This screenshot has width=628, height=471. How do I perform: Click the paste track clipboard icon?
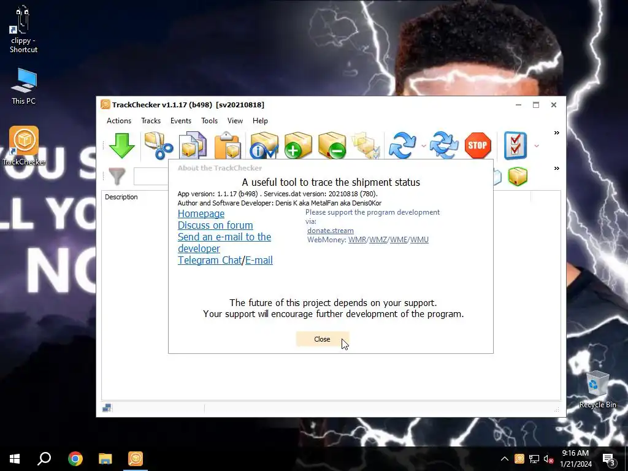tap(228, 145)
